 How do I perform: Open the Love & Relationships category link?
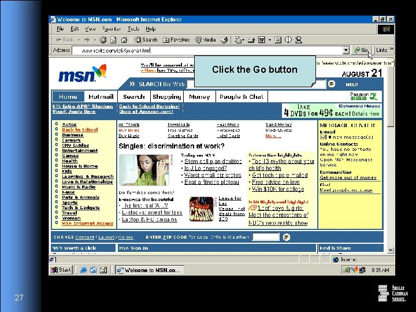87,182
